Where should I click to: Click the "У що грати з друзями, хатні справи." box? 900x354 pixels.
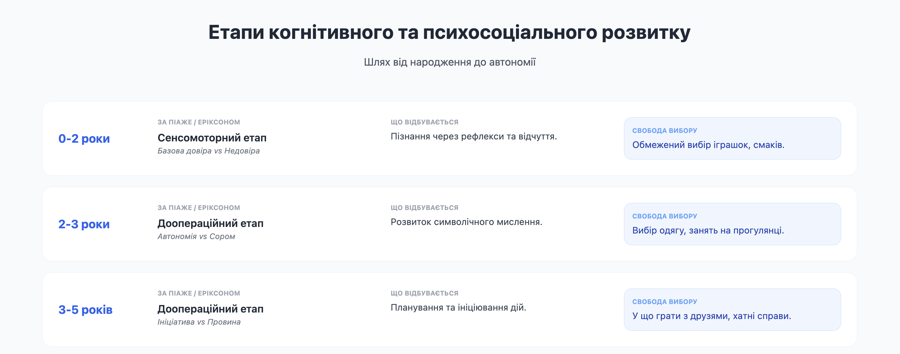pyautogui.click(x=732, y=310)
